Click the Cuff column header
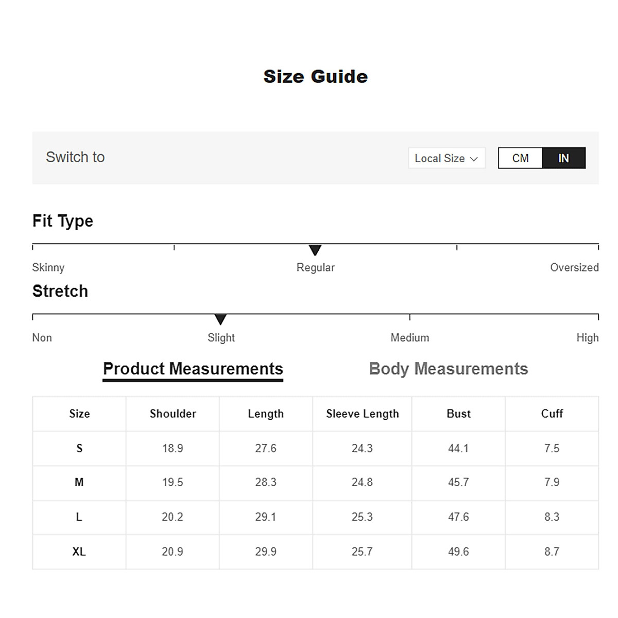618x618 pixels. tap(552, 414)
